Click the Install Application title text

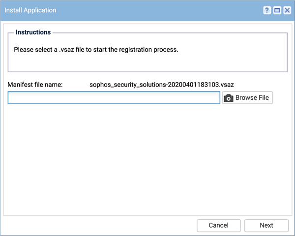pos(30,10)
